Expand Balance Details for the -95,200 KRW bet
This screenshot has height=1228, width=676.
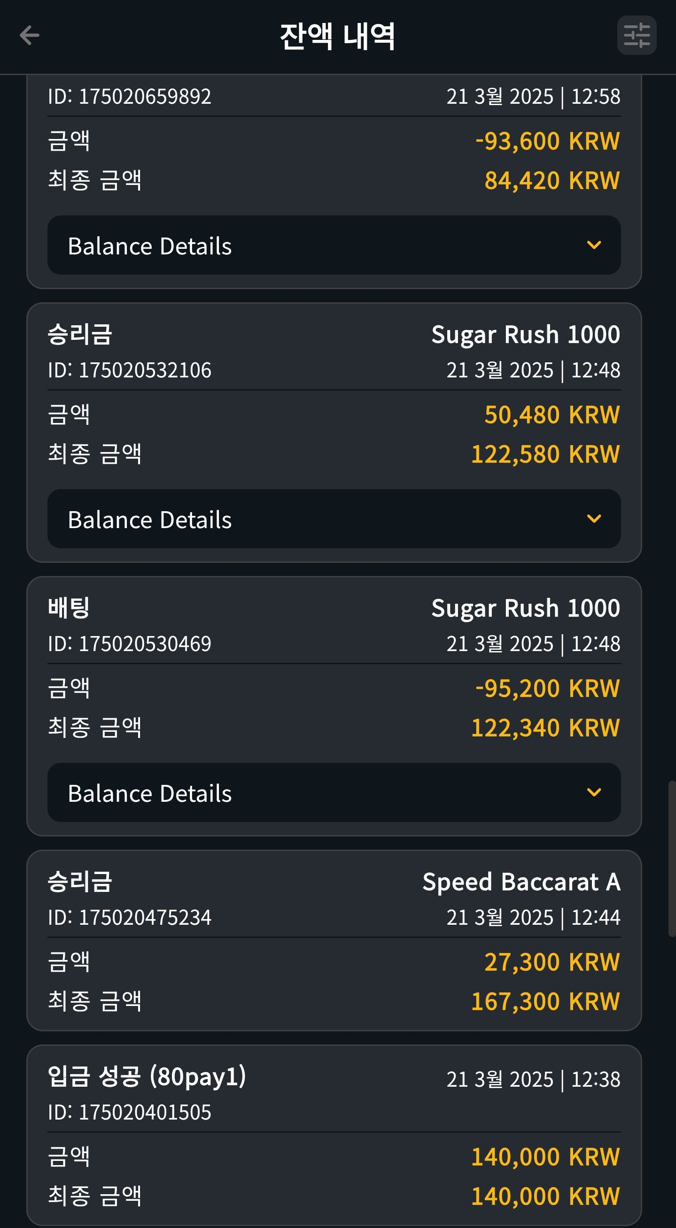point(334,792)
